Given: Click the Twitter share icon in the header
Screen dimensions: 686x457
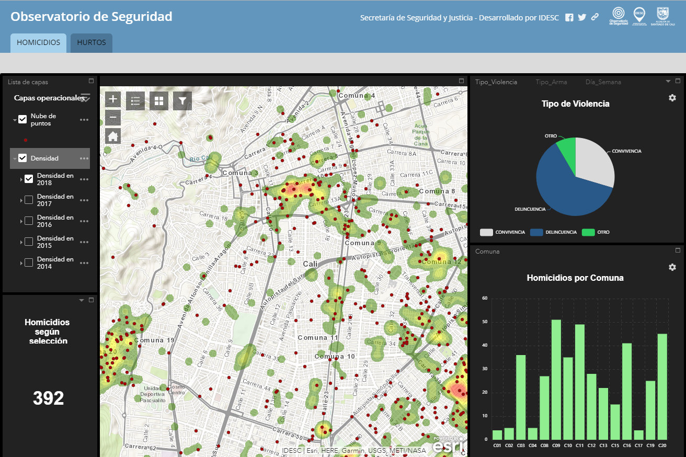Looking at the screenshot, I should (581, 17).
